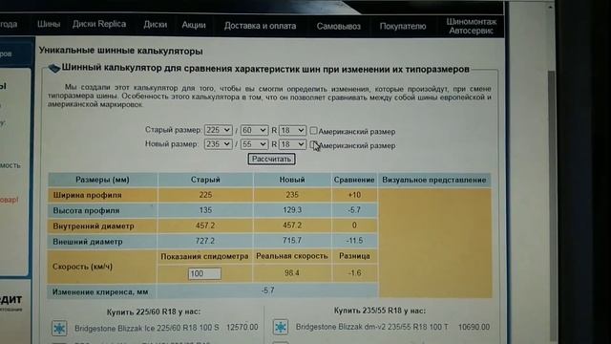611x344 pixels.
Task: Click the profile height value 129.3
Action: (x=292, y=210)
